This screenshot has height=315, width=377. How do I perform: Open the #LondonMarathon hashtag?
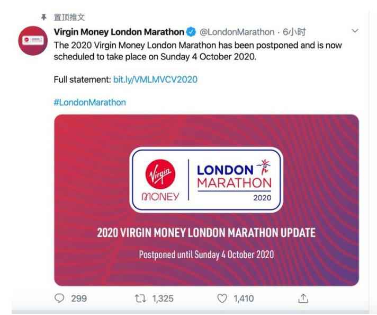click(x=90, y=102)
